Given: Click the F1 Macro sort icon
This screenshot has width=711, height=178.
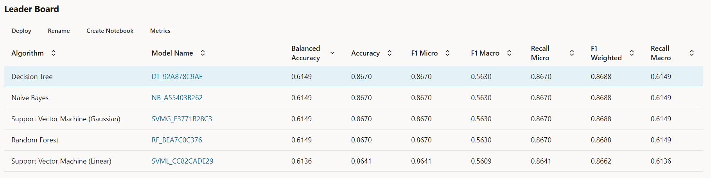Looking at the screenshot, I should click(x=509, y=53).
